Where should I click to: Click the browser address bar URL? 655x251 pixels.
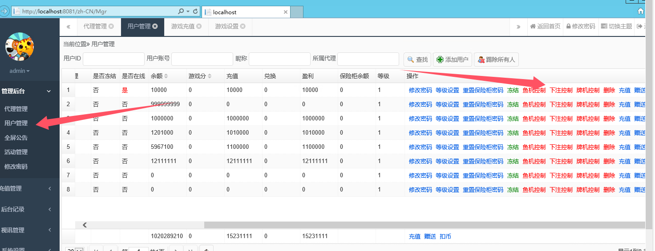click(65, 12)
